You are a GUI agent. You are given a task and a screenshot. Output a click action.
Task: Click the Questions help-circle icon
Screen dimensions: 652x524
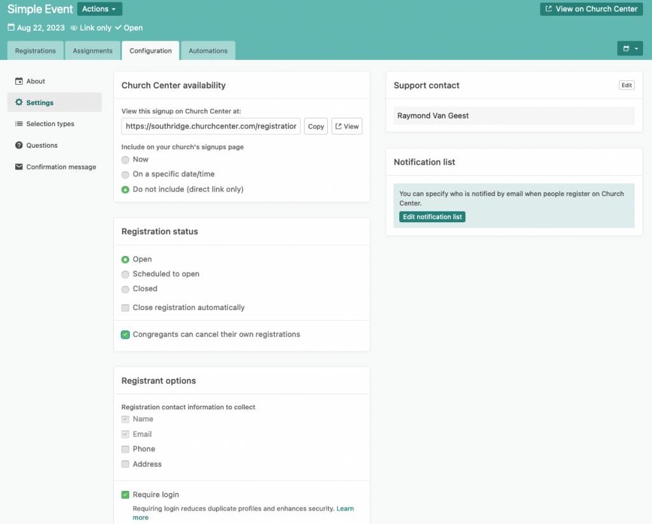pos(19,146)
